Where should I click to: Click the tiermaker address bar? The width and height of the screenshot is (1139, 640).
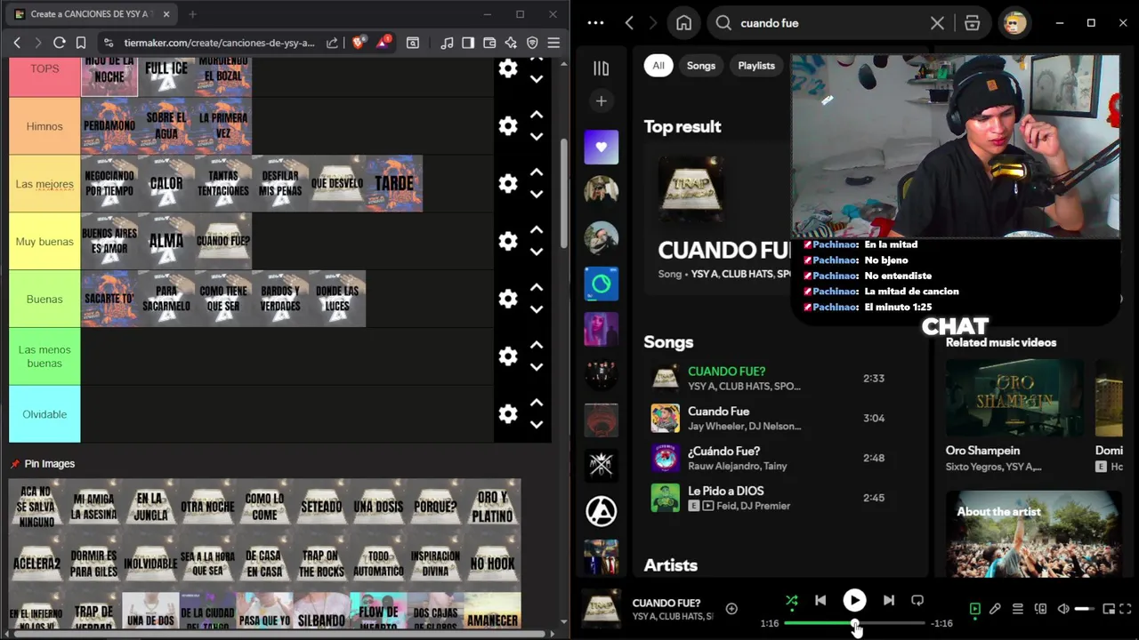[x=219, y=43]
